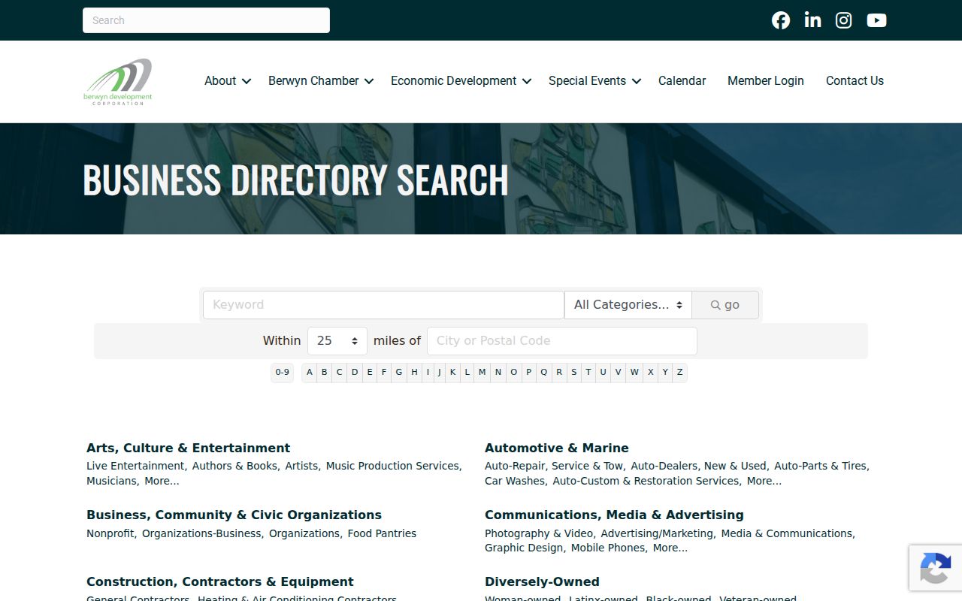
Task: Open the 25 miles distance dropdown
Action: (x=337, y=341)
